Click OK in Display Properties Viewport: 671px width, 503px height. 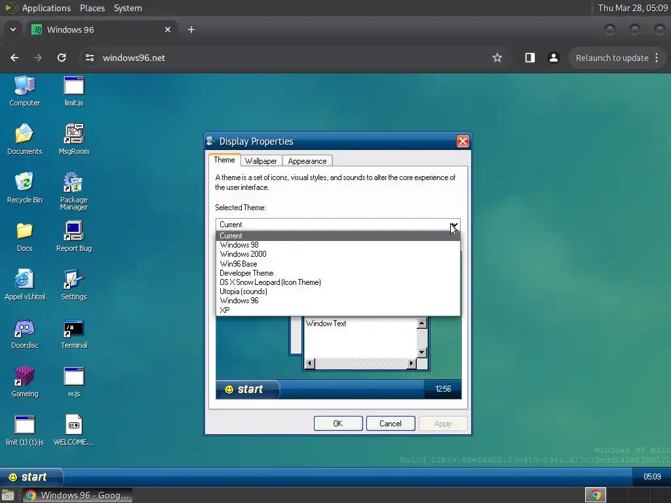(x=338, y=424)
